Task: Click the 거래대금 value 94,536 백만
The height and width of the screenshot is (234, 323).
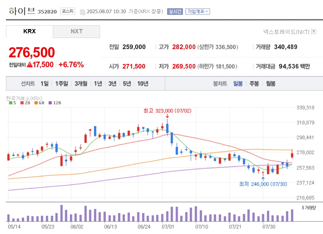Action: (x=294, y=66)
